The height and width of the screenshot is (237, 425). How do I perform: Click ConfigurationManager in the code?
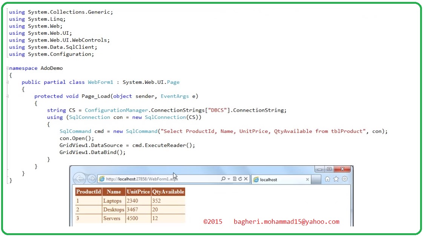click(117, 110)
